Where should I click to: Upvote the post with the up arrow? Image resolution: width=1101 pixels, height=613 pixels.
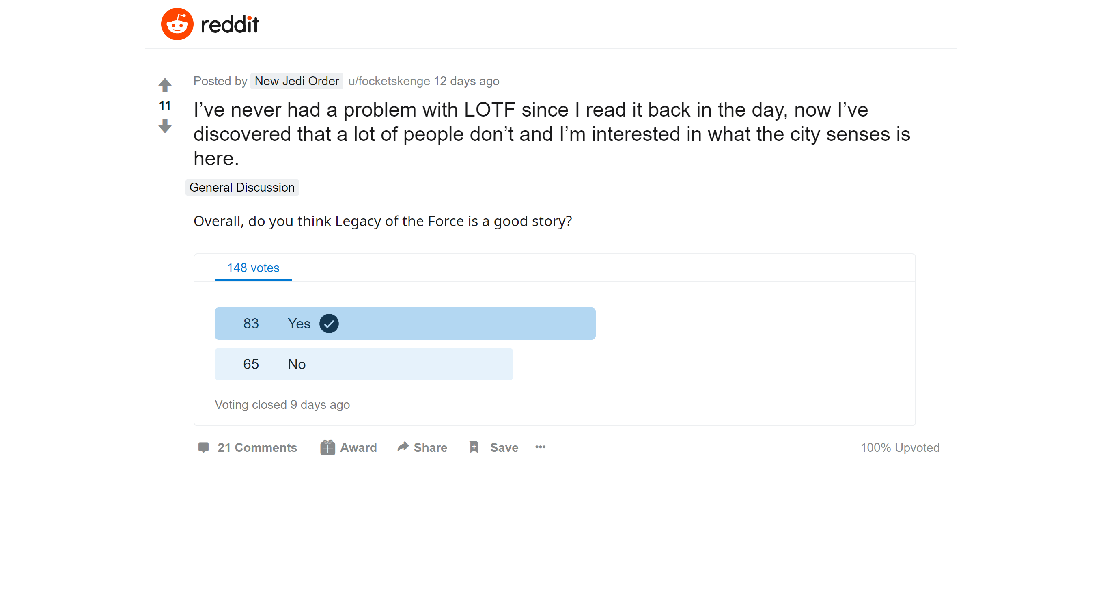[x=164, y=84]
